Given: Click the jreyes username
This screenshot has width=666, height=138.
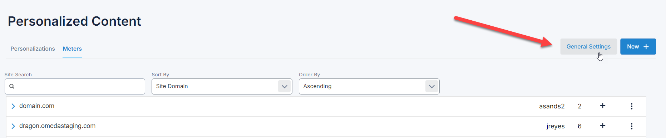Looking at the screenshot, I should pos(556,126).
